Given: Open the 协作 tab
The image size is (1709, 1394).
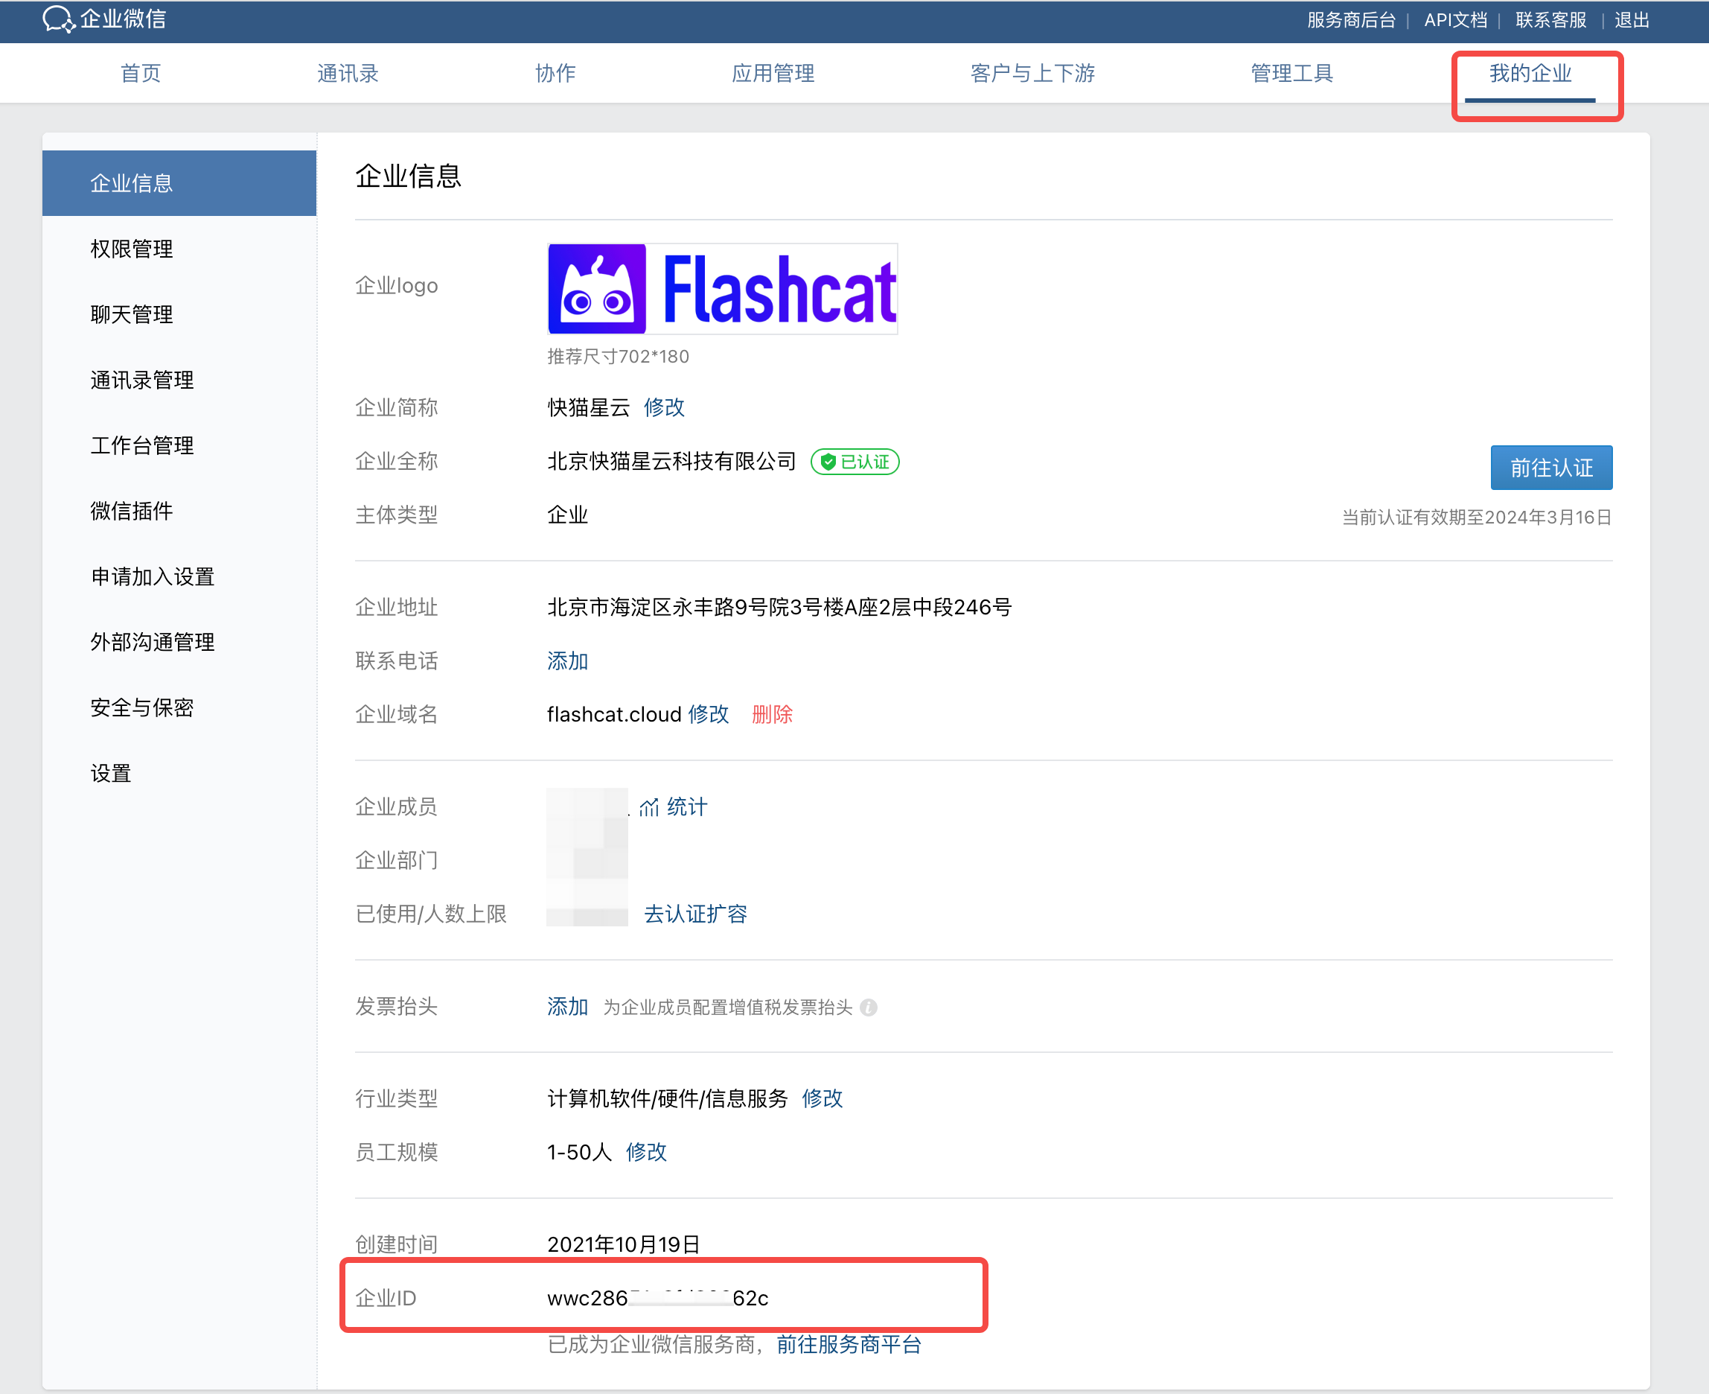Looking at the screenshot, I should 555,73.
